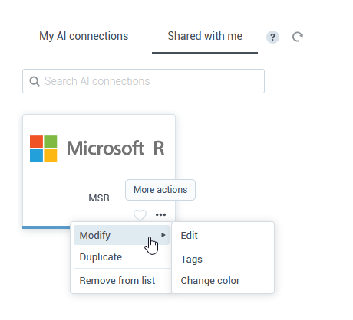
Task: Open help via the question mark icon
Action: point(272,38)
